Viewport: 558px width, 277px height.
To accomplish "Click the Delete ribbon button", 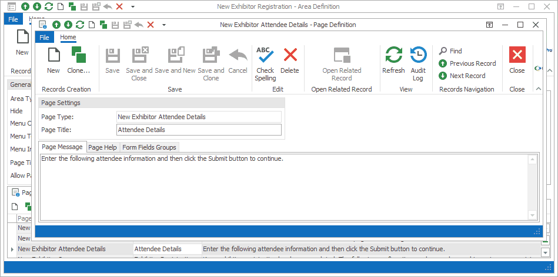I will click(x=290, y=60).
